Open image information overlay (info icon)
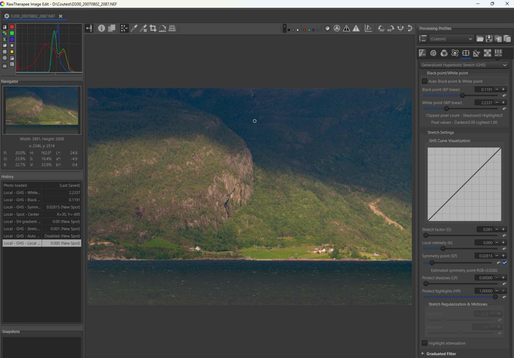 101,28
